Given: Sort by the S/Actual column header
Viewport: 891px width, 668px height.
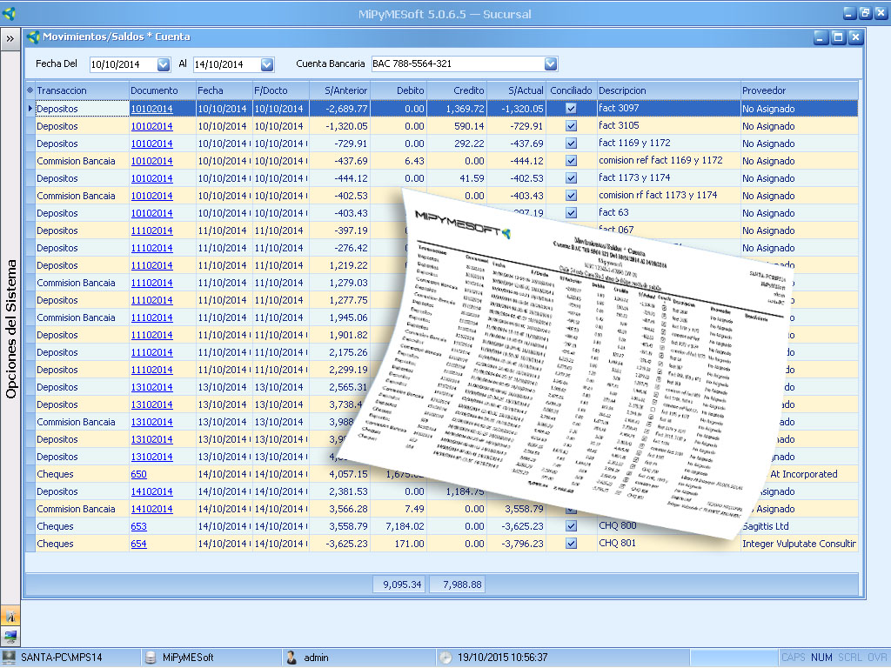Looking at the screenshot, I should [x=517, y=90].
